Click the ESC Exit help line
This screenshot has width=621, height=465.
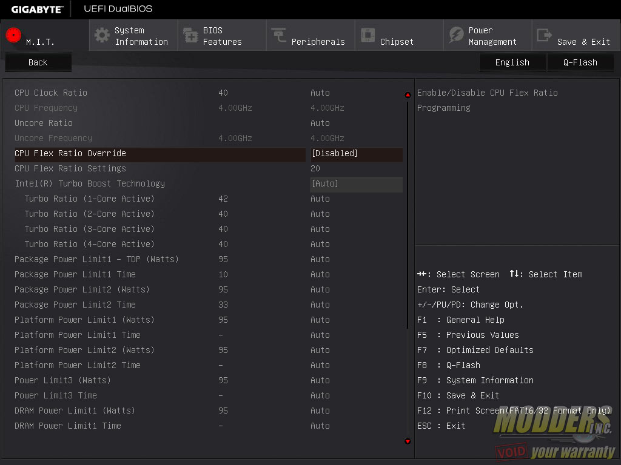pyautogui.click(x=441, y=426)
